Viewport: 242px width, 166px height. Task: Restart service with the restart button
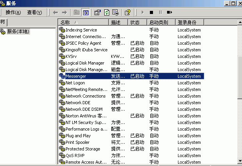point(169,12)
